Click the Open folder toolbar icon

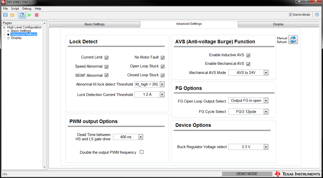tap(12, 15)
